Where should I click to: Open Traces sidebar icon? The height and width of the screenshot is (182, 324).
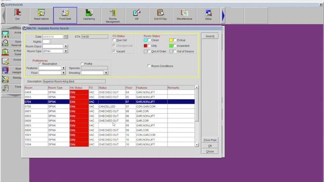6,88
